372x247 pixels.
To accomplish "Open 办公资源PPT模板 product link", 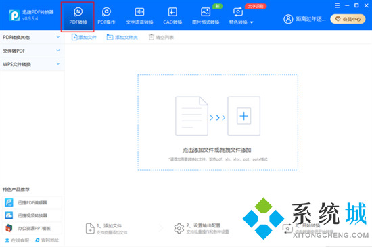I will tap(32, 228).
